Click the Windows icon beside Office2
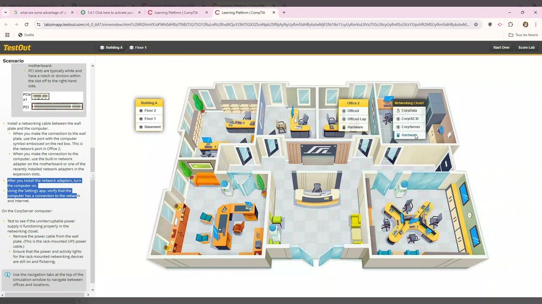The image size is (542, 304). click(344, 111)
